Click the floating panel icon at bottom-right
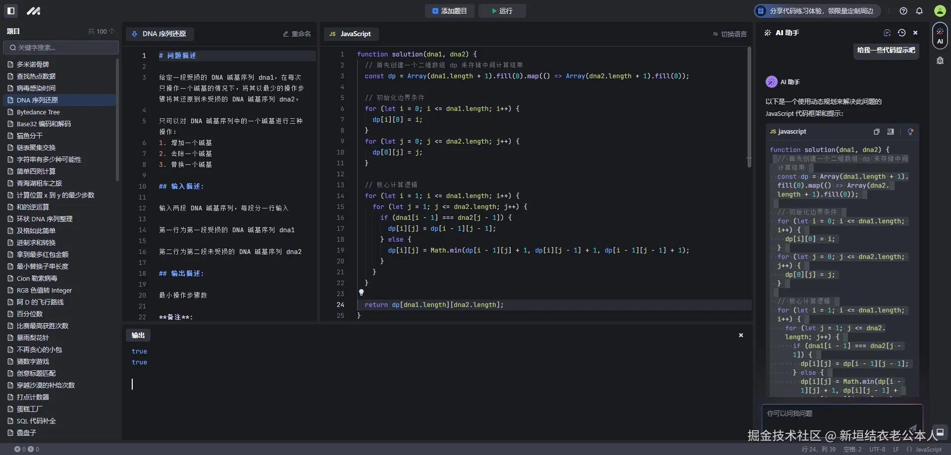Screen dimensions: 951x455 [x=939, y=432]
